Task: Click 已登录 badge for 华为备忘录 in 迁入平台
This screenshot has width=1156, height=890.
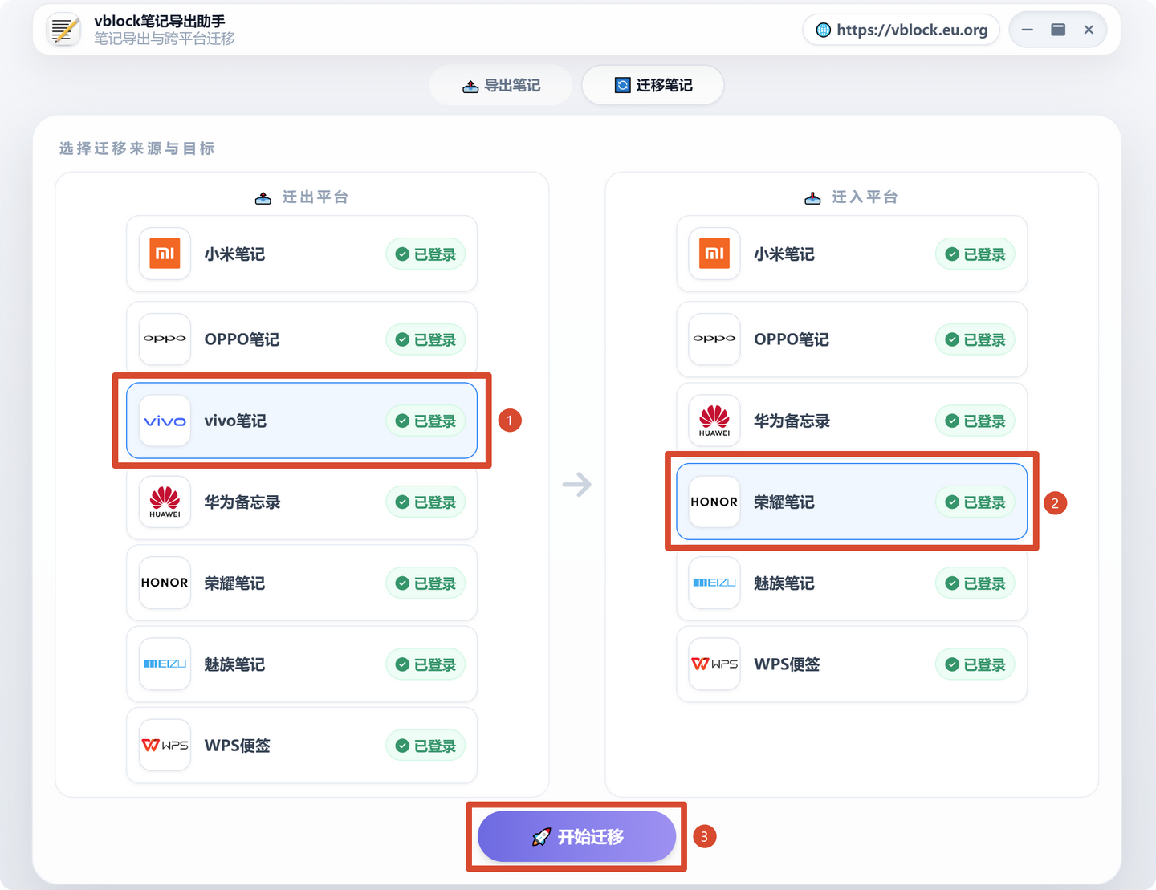Action: [975, 421]
